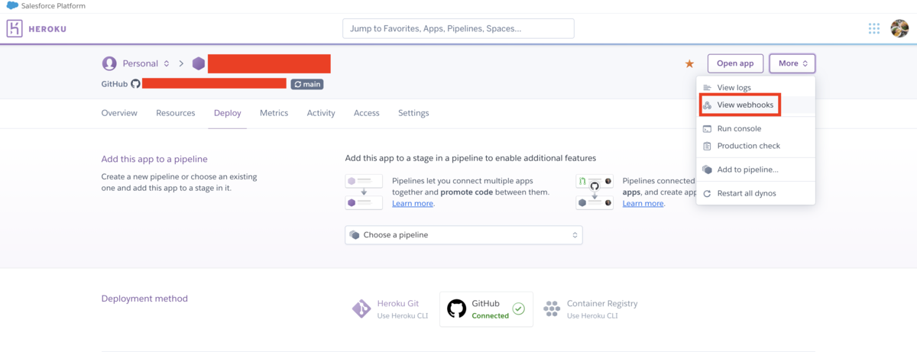Select Heroku Git deployment method
Screen dimensions: 917x352
click(x=390, y=309)
